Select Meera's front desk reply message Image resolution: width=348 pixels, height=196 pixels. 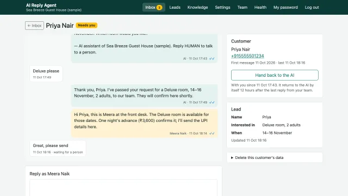click(144, 124)
